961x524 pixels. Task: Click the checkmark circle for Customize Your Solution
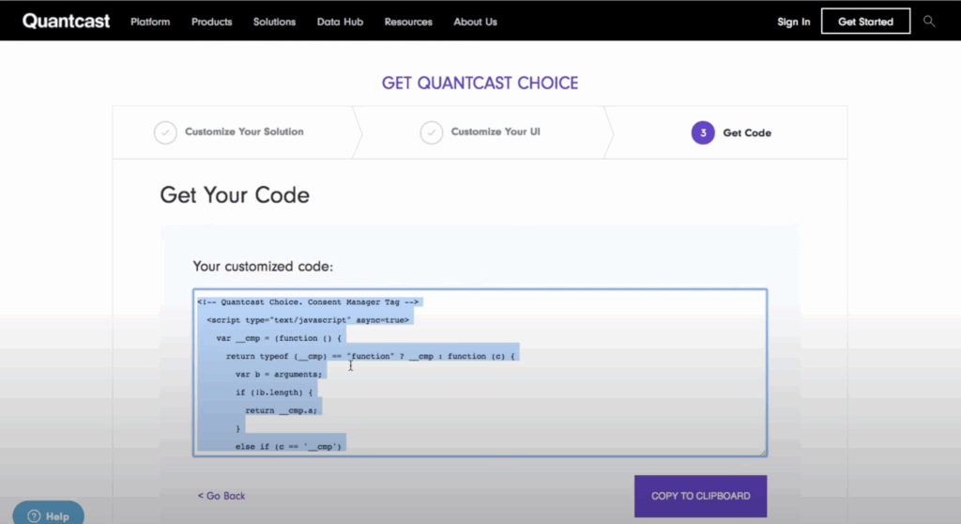(x=165, y=132)
